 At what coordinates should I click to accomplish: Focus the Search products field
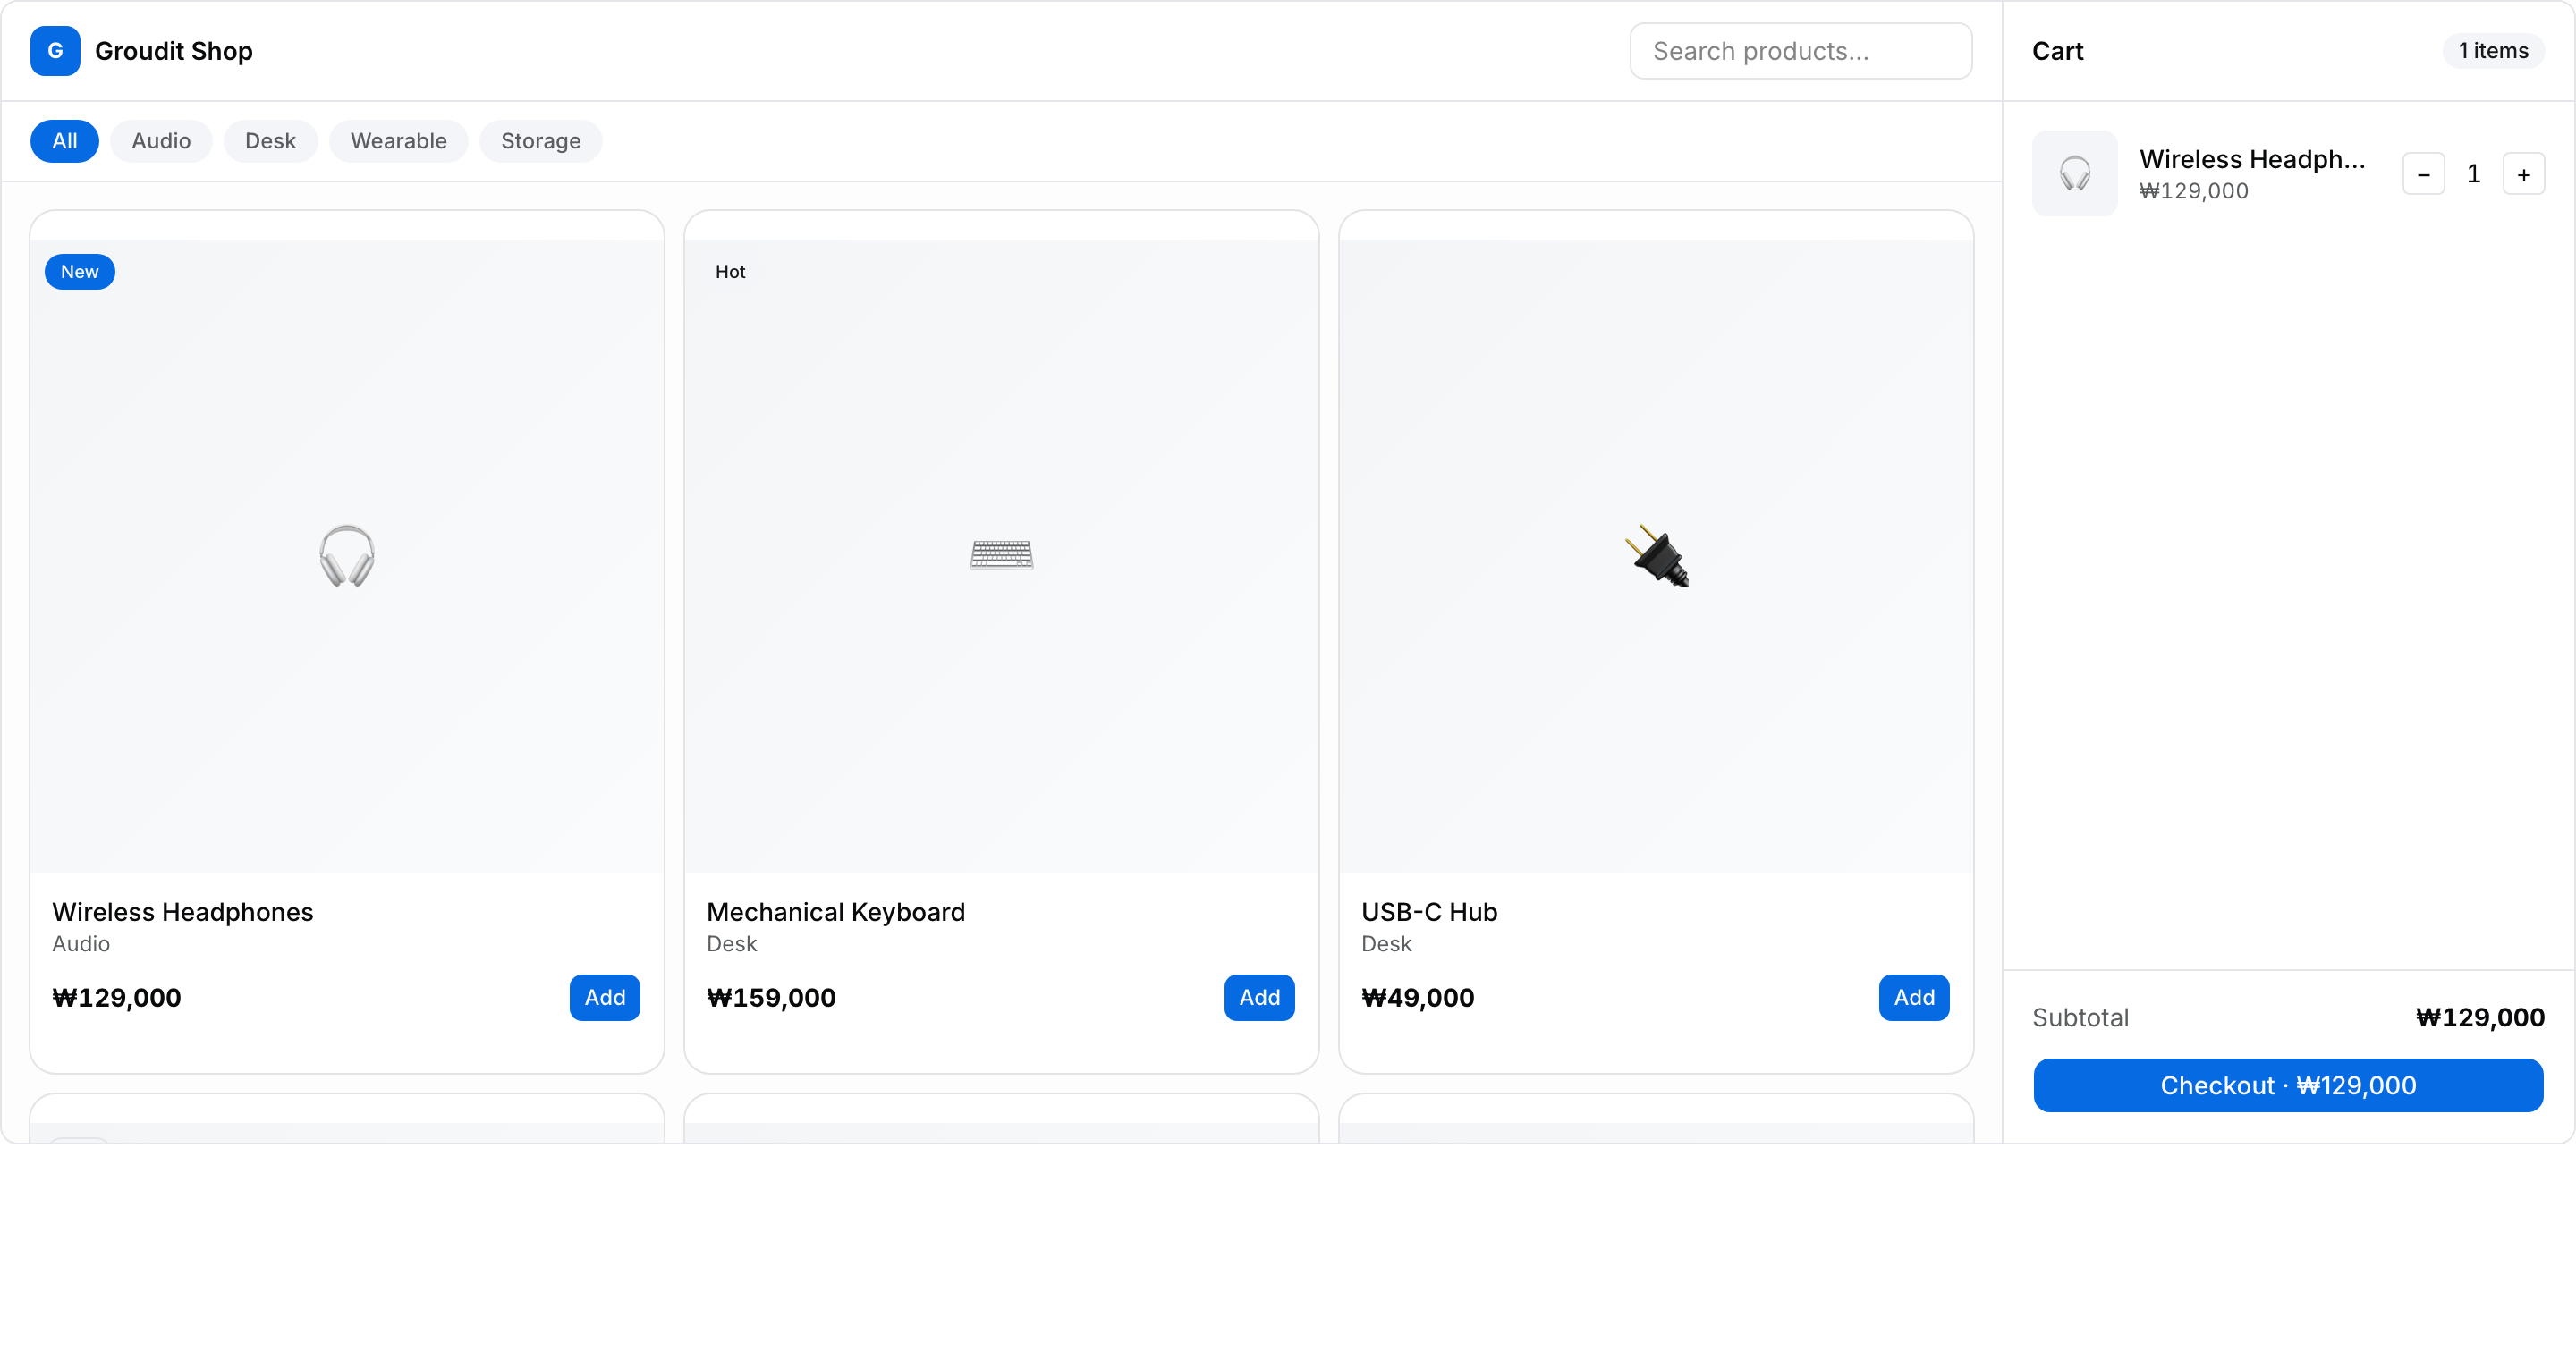click(1800, 51)
